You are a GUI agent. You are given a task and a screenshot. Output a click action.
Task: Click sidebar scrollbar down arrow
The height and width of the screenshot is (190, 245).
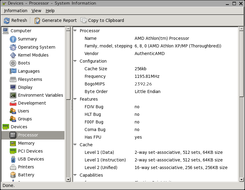(x=68, y=180)
